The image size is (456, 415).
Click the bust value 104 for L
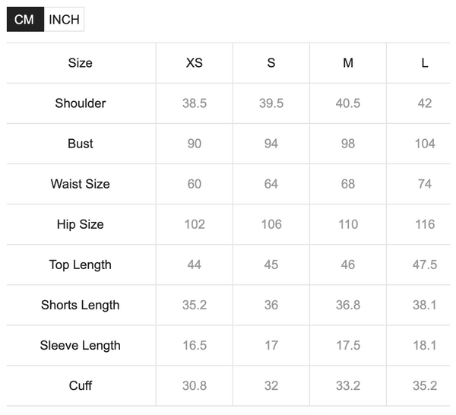(x=425, y=144)
